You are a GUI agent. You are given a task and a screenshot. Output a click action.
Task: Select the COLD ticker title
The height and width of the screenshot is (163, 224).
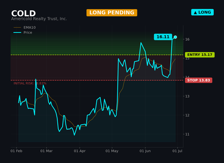(23, 13)
